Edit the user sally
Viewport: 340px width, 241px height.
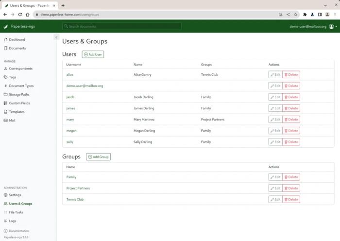(275, 142)
